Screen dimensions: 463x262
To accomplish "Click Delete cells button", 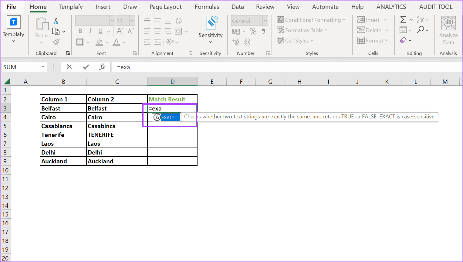I will click(373, 30).
